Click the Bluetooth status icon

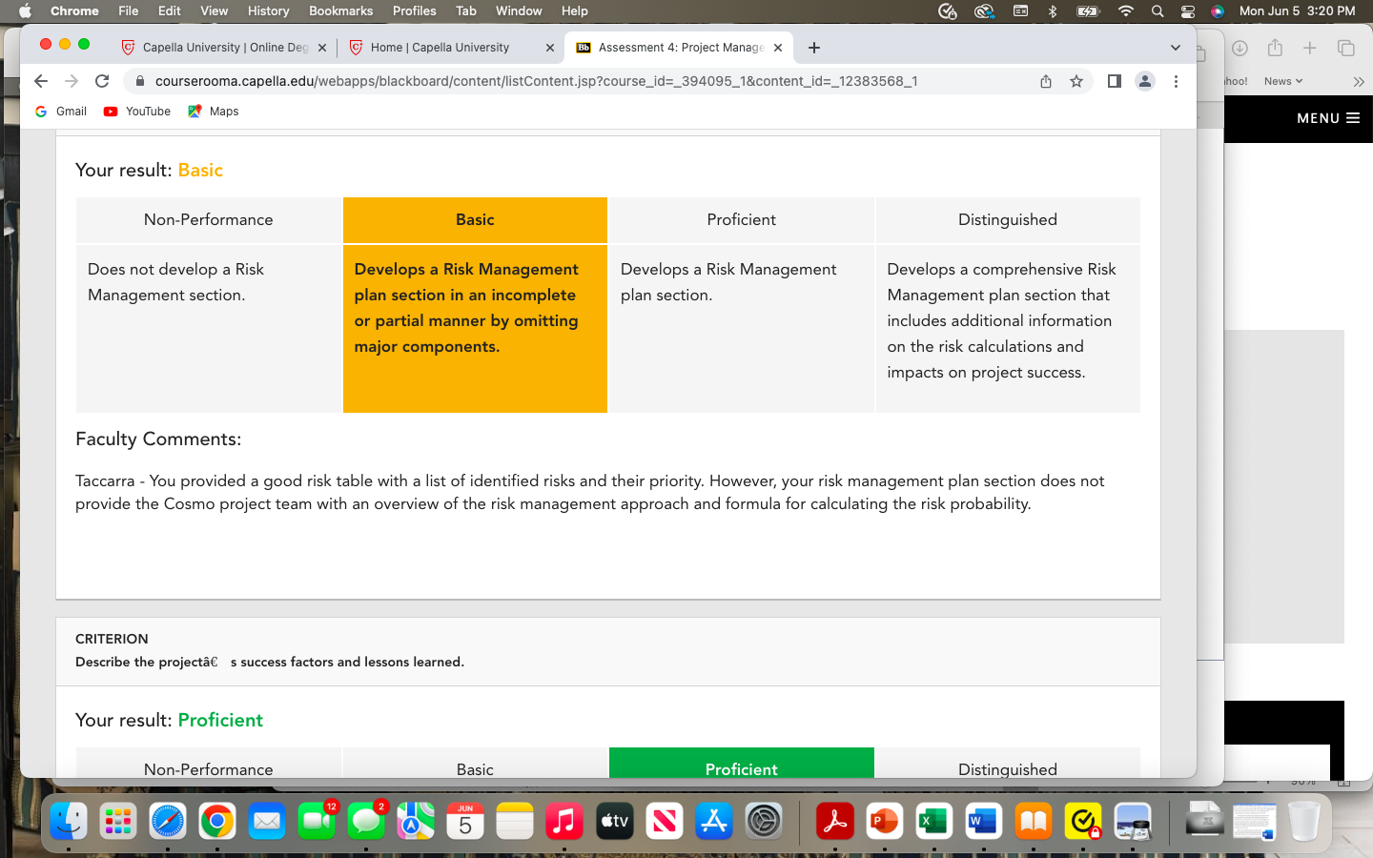coord(1053,10)
